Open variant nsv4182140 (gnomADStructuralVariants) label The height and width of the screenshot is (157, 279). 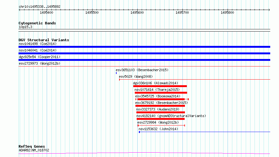[x=171, y=116]
